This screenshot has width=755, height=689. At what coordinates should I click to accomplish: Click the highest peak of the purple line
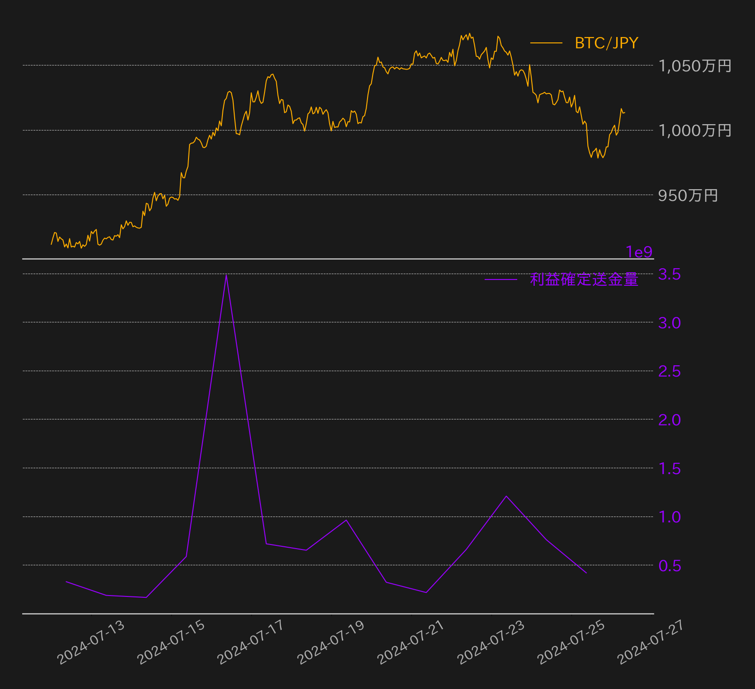[226, 275]
